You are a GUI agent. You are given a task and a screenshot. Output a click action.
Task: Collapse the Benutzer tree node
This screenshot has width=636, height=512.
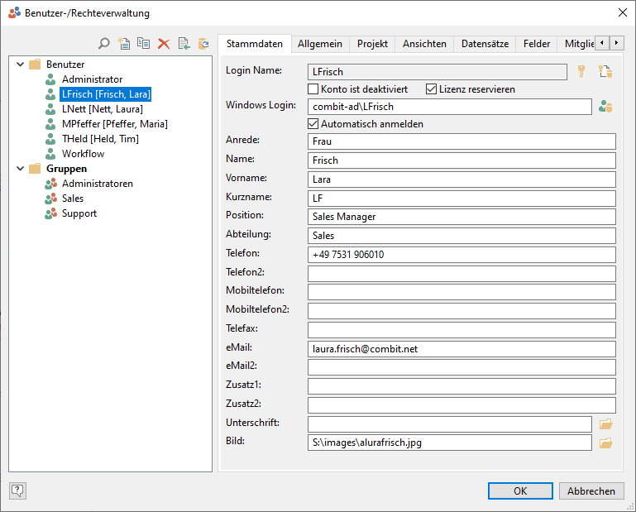(20, 65)
